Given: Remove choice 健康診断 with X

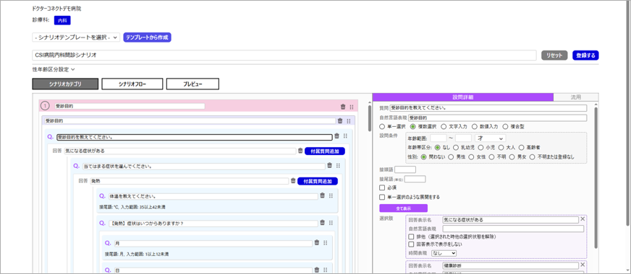Looking at the screenshot, I should point(583,265).
